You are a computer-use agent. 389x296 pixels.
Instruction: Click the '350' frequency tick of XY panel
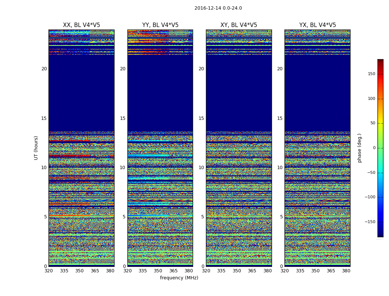pos(237,271)
